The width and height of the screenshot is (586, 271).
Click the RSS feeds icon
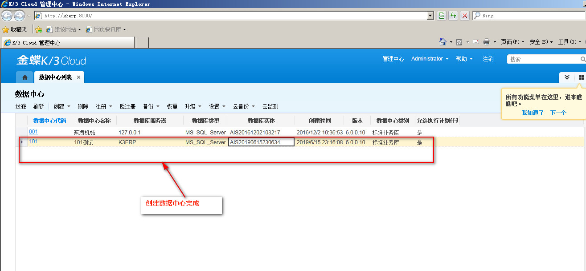pyautogui.click(x=459, y=42)
